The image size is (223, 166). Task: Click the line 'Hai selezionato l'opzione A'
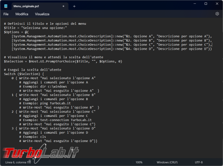(x=54, y=78)
